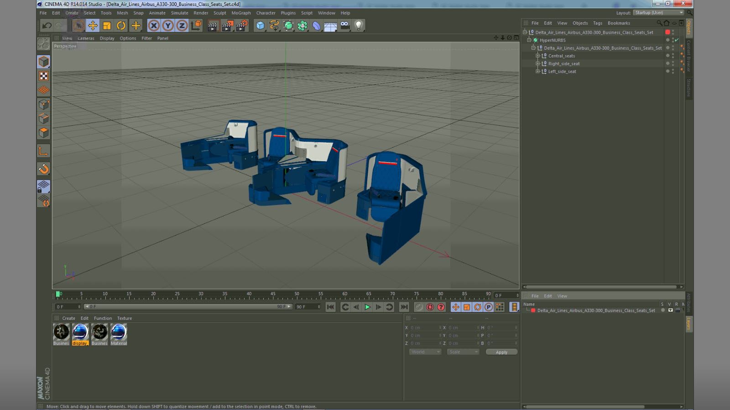This screenshot has width=730, height=410.
Task: Add a Cube primitive object
Action: [x=260, y=26]
